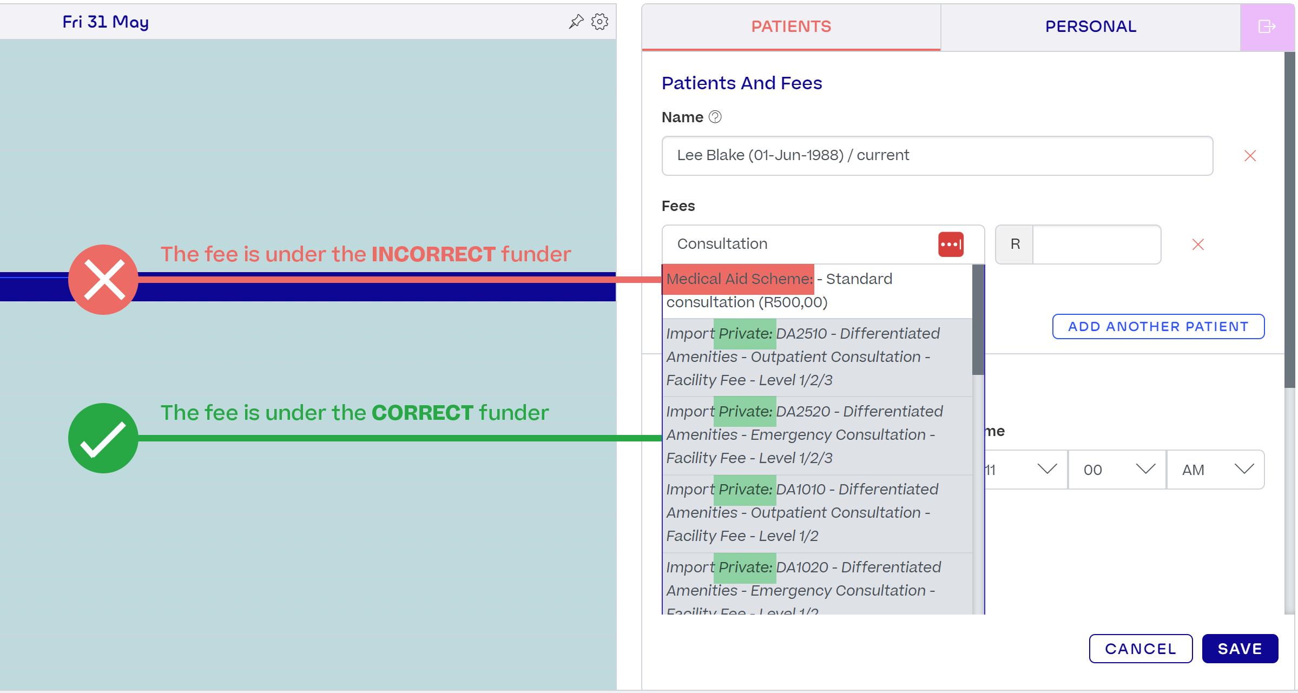Open the calendar settings gear
The image size is (1298, 693).
[x=599, y=22]
